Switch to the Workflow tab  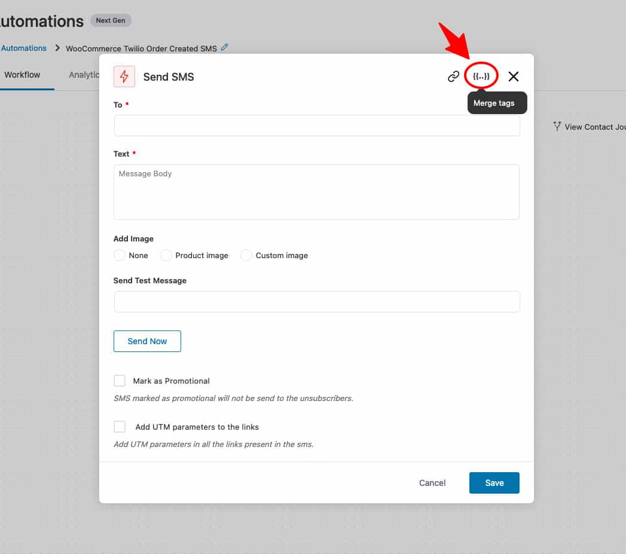(22, 75)
